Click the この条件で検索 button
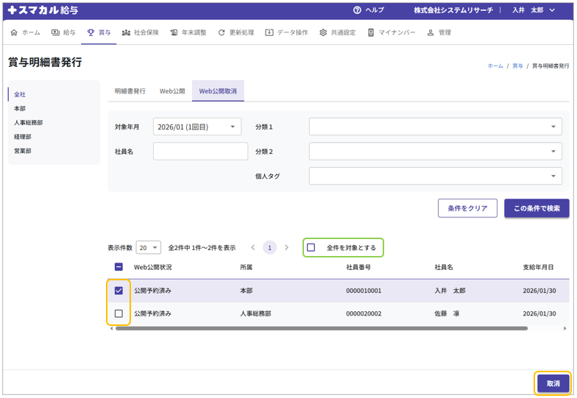 (537, 208)
